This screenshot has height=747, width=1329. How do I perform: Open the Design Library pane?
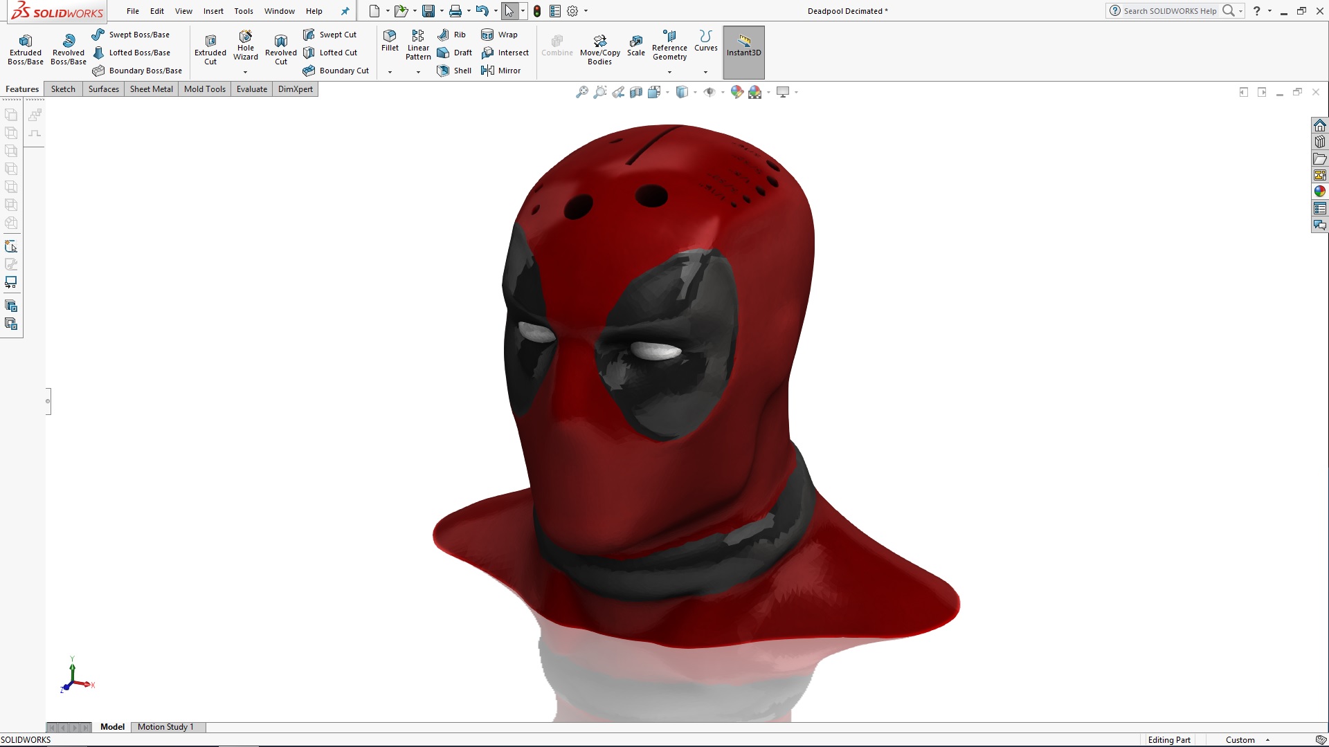click(x=1319, y=141)
